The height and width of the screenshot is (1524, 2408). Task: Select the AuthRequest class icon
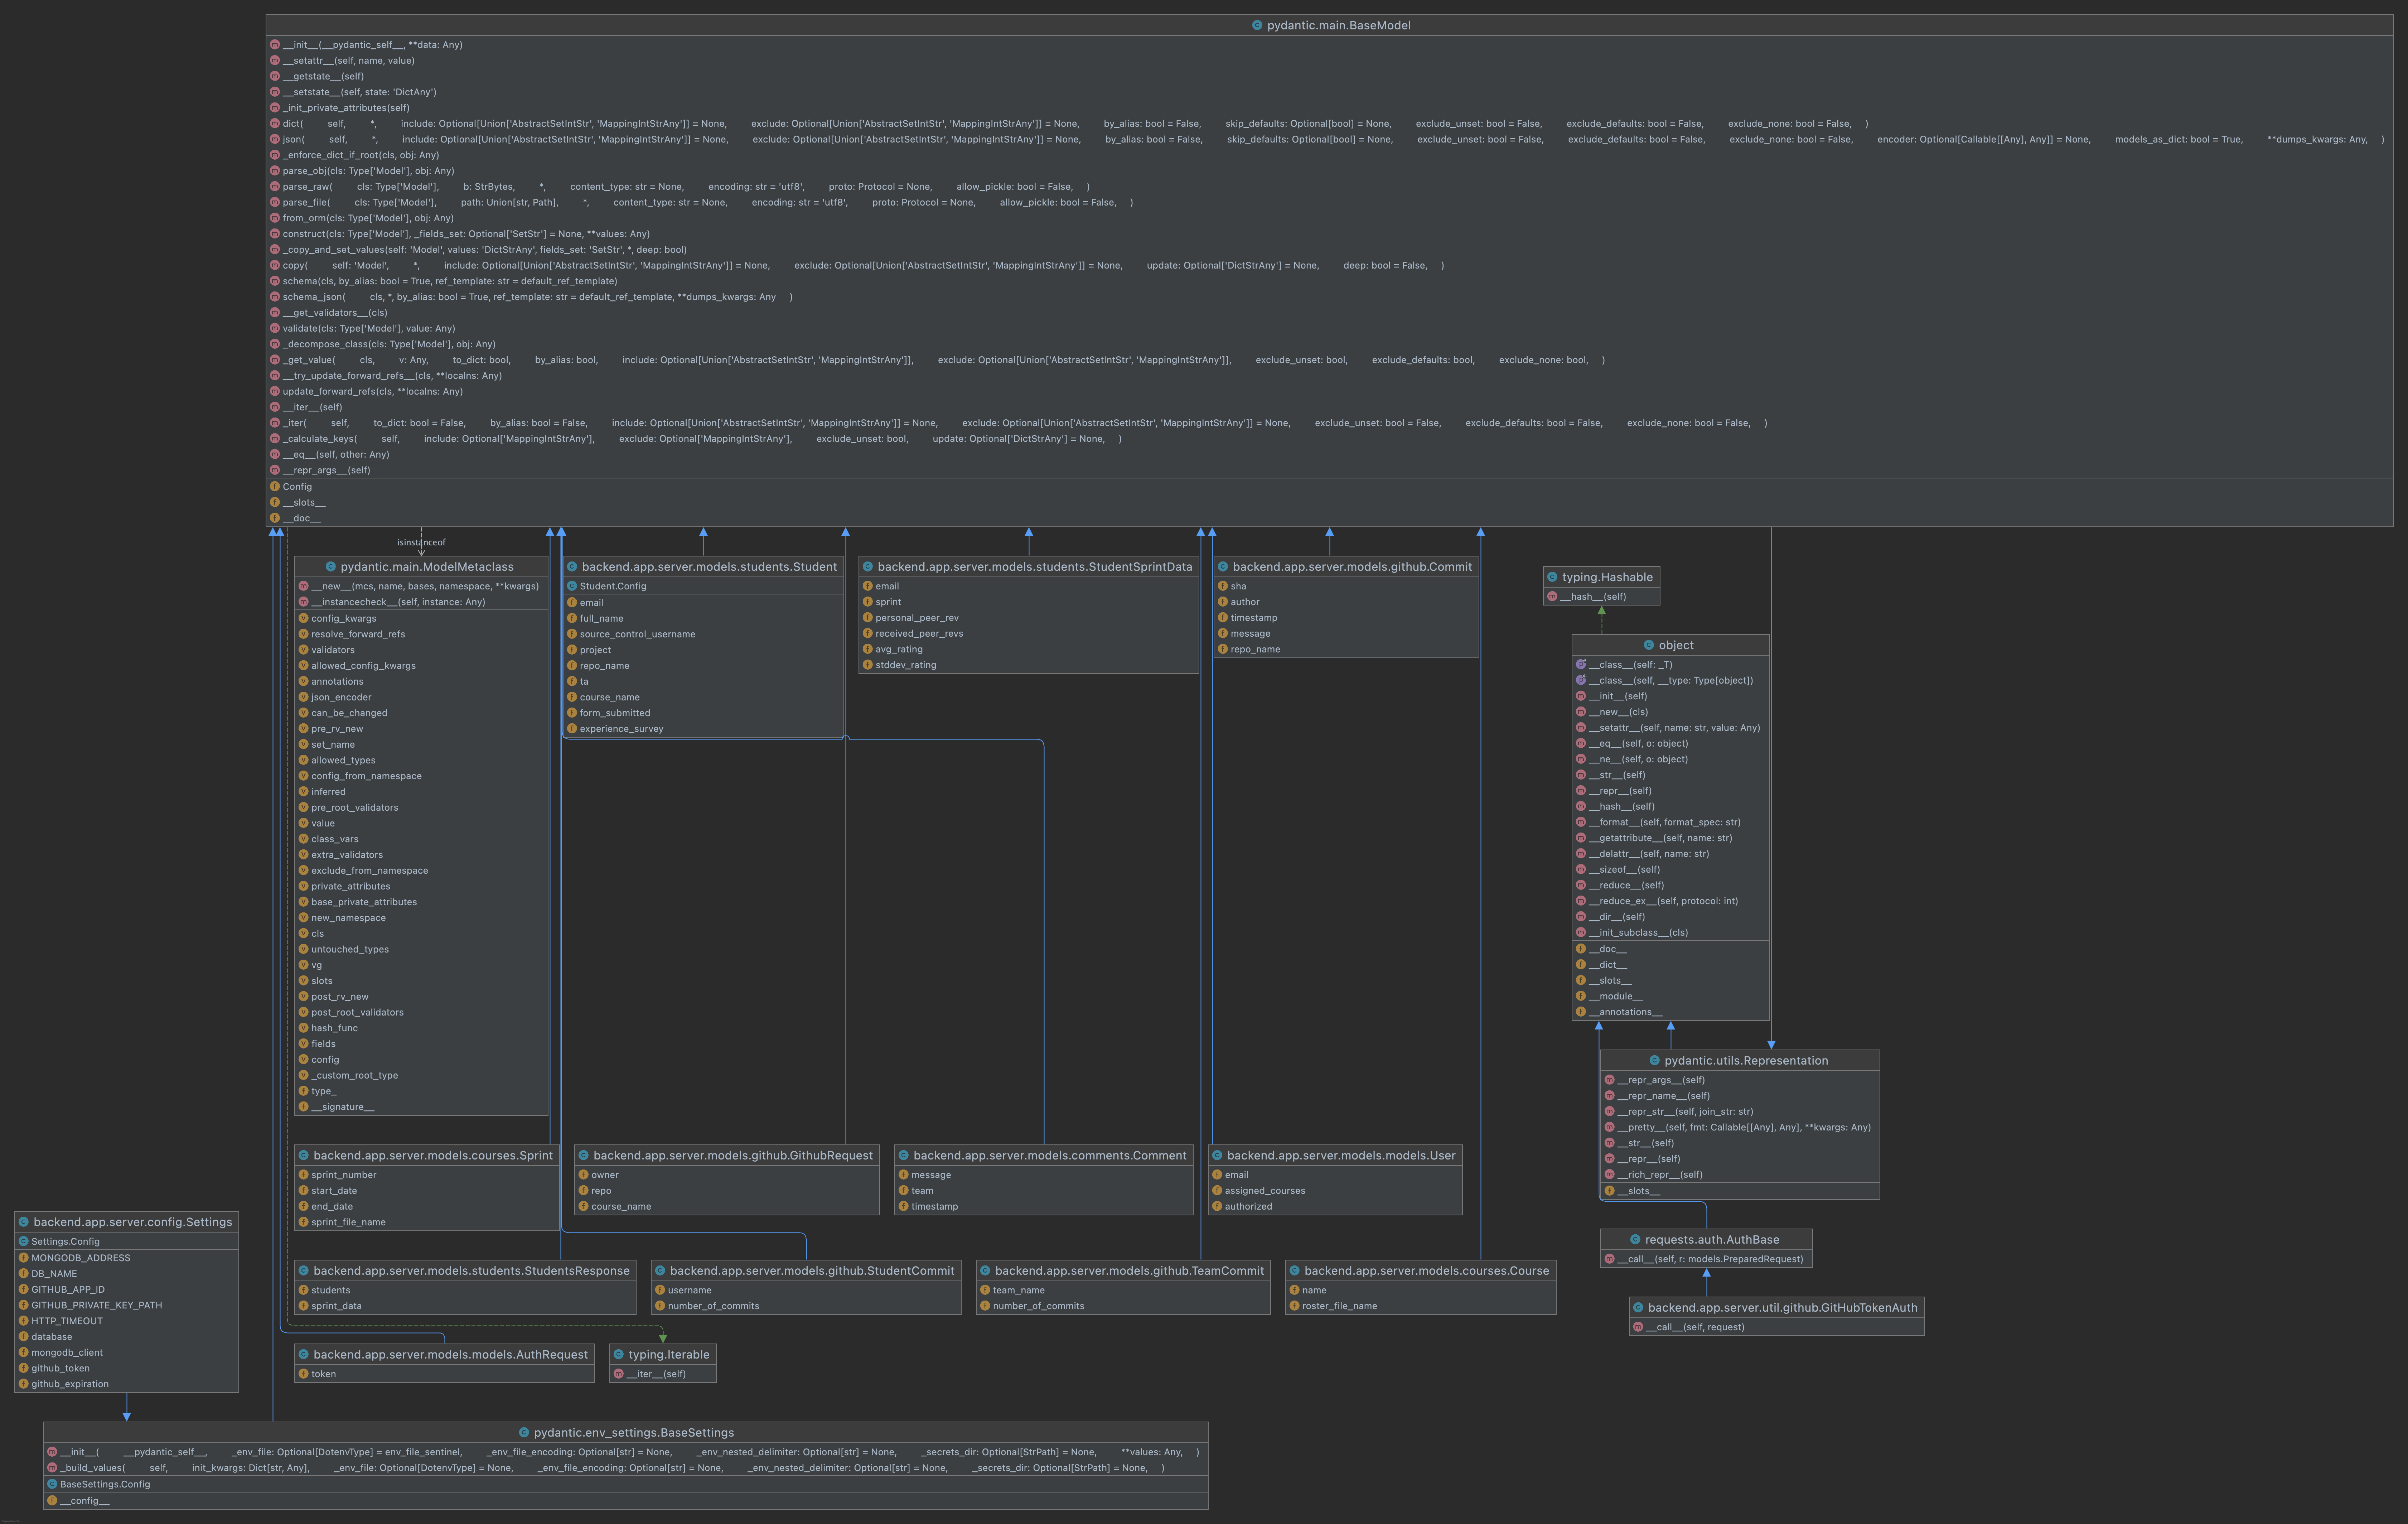coord(303,1355)
